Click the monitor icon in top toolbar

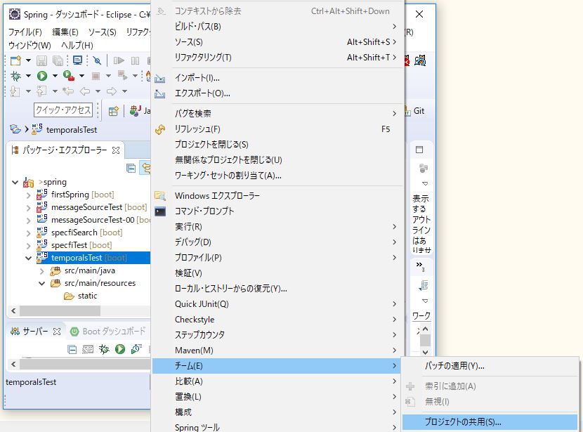(78, 60)
